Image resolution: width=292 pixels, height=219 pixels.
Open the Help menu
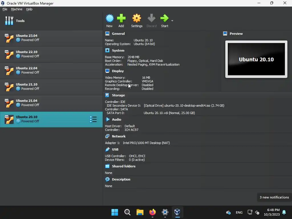tap(29, 9)
